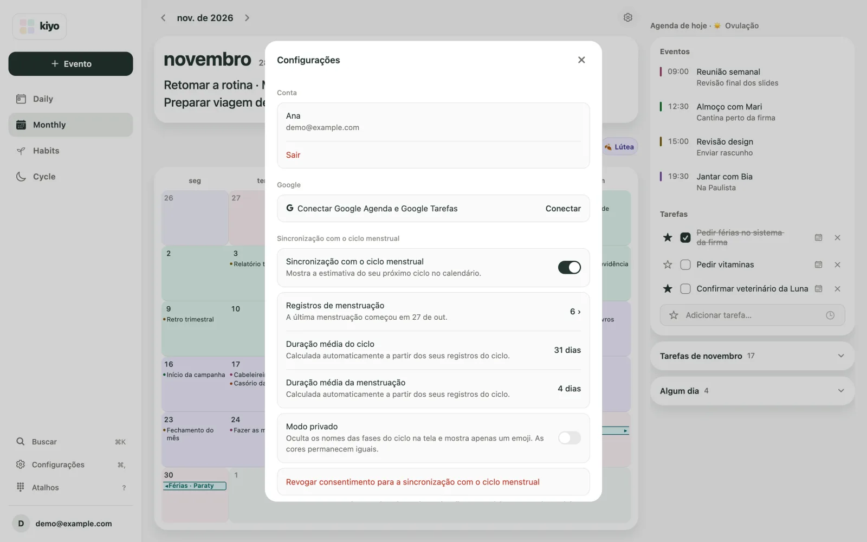Screen dimensions: 867x542
Task: Uncheck the Pedir férias no sistema task
Action: click(685, 237)
